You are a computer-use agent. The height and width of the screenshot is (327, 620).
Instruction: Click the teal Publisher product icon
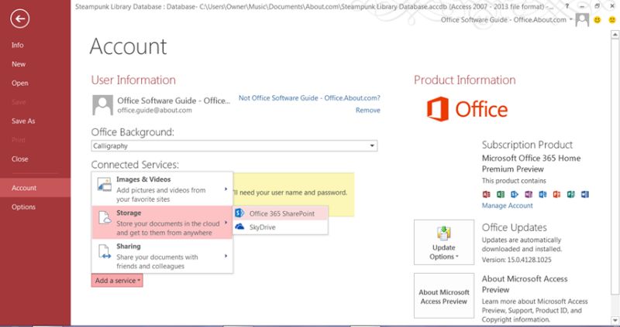coord(571,194)
